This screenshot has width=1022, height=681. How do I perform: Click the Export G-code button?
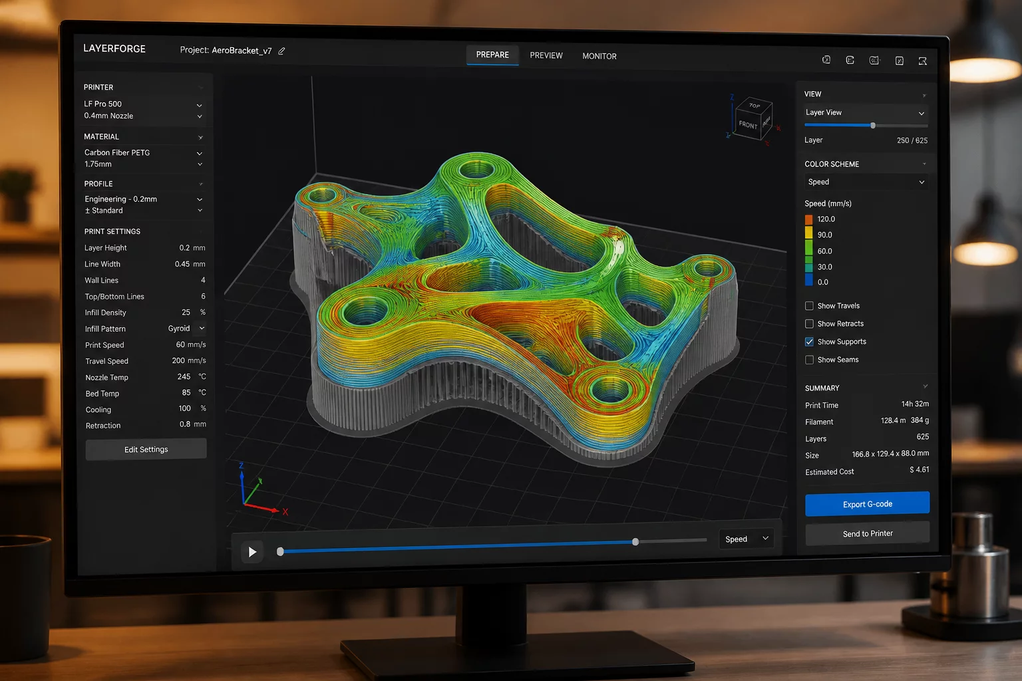point(868,504)
